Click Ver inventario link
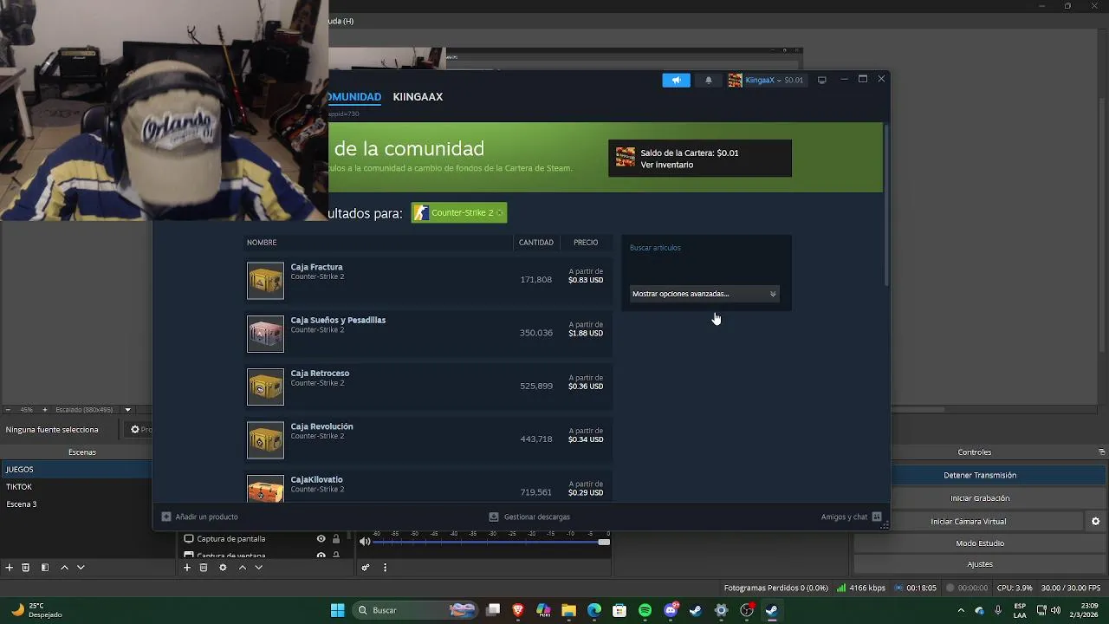1109x624 pixels. point(666,165)
